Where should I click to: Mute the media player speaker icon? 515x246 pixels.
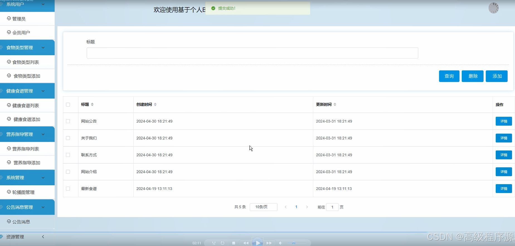(x=280, y=243)
